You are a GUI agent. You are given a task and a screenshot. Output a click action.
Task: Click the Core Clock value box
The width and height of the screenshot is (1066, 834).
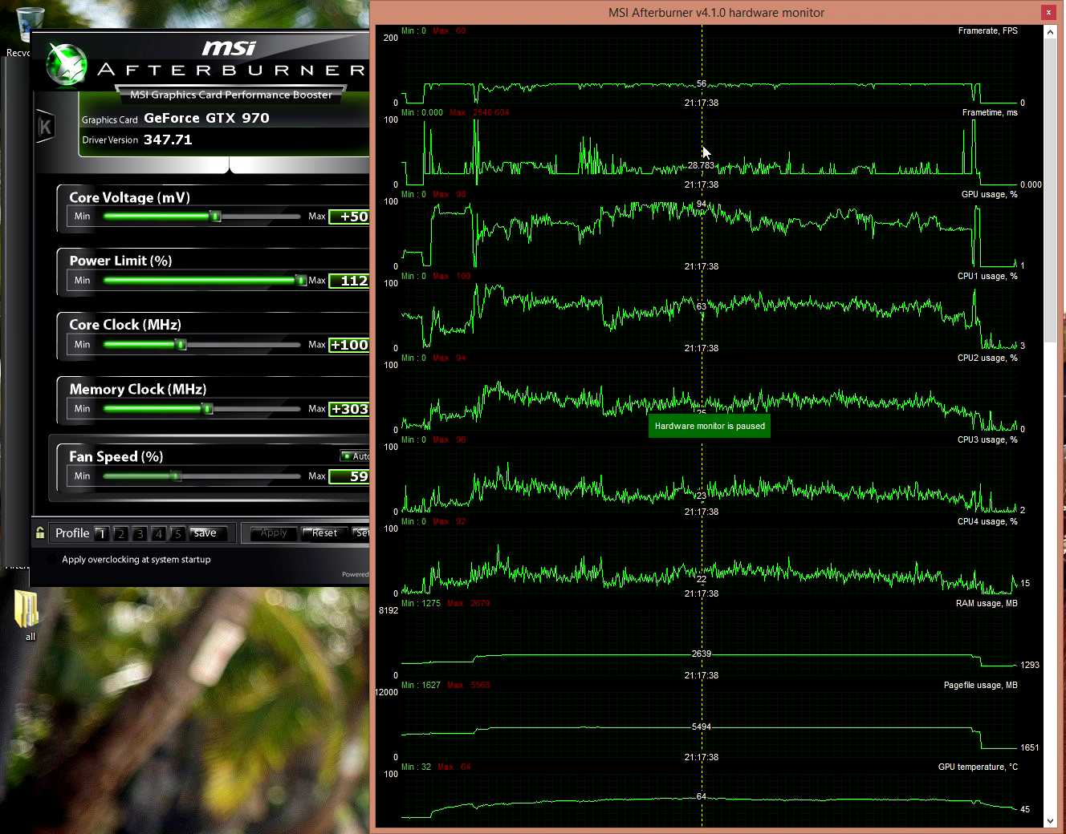pyautogui.click(x=349, y=345)
